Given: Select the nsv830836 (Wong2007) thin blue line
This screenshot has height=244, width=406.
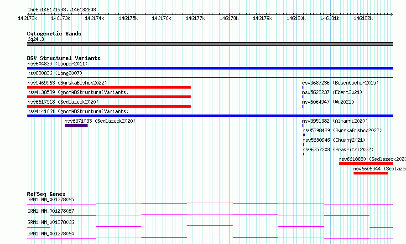Looking at the screenshot, I should (210, 77).
